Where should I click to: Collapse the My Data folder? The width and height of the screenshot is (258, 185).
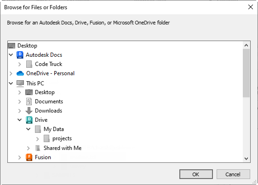click(29, 129)
